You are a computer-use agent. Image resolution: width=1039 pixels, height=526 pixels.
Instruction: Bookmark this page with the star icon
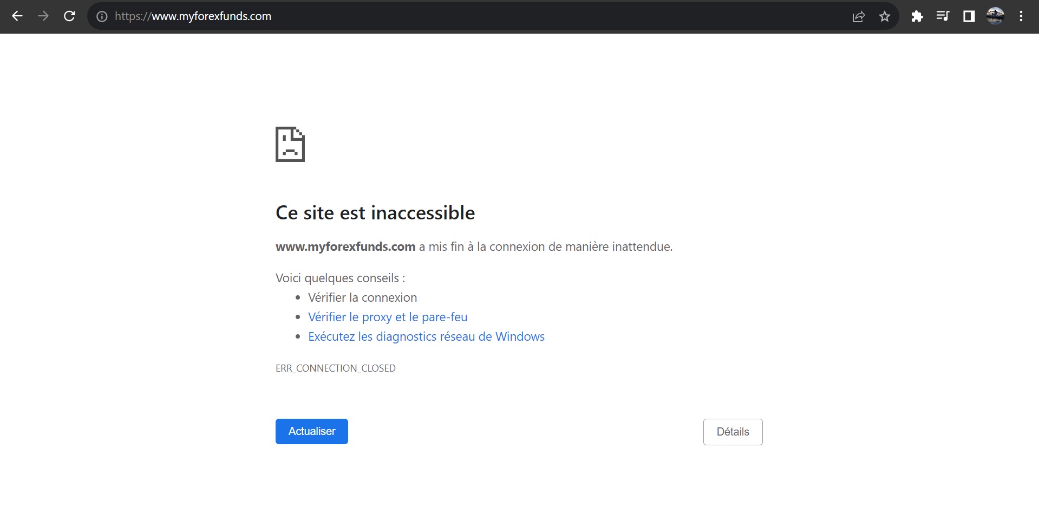(x=885, y=16)
